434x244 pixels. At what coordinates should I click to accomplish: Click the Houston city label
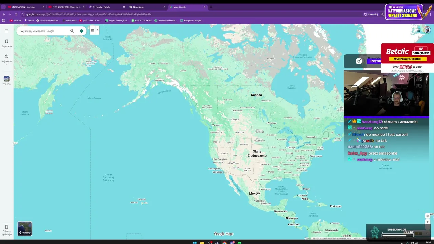(x=264, y=179)
